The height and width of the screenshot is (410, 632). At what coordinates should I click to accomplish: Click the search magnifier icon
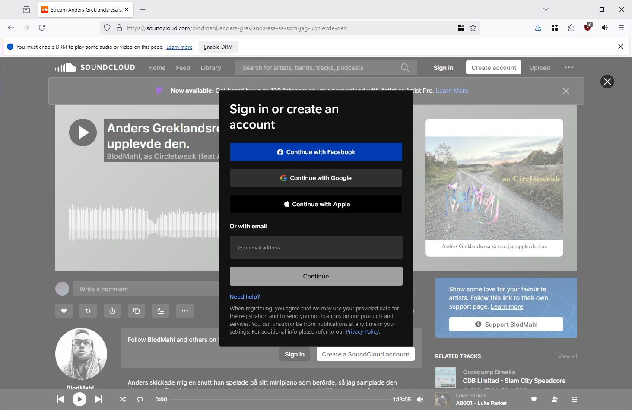coord(405,68)
